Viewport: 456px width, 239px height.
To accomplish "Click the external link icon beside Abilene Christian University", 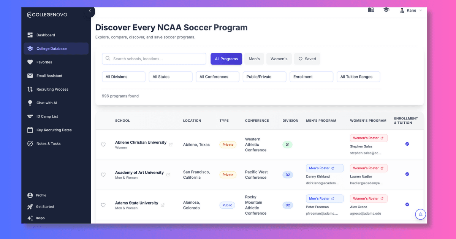I will tap(171, 144).
